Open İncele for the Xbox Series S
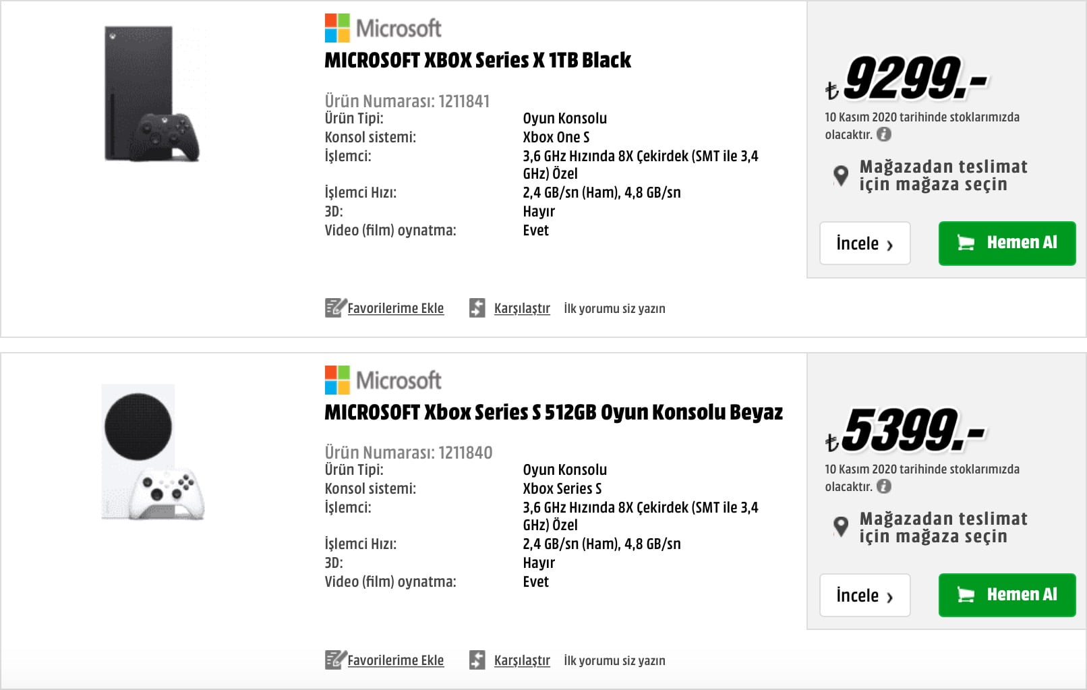Screen dimensions: 1087x690 pos(865,595)
